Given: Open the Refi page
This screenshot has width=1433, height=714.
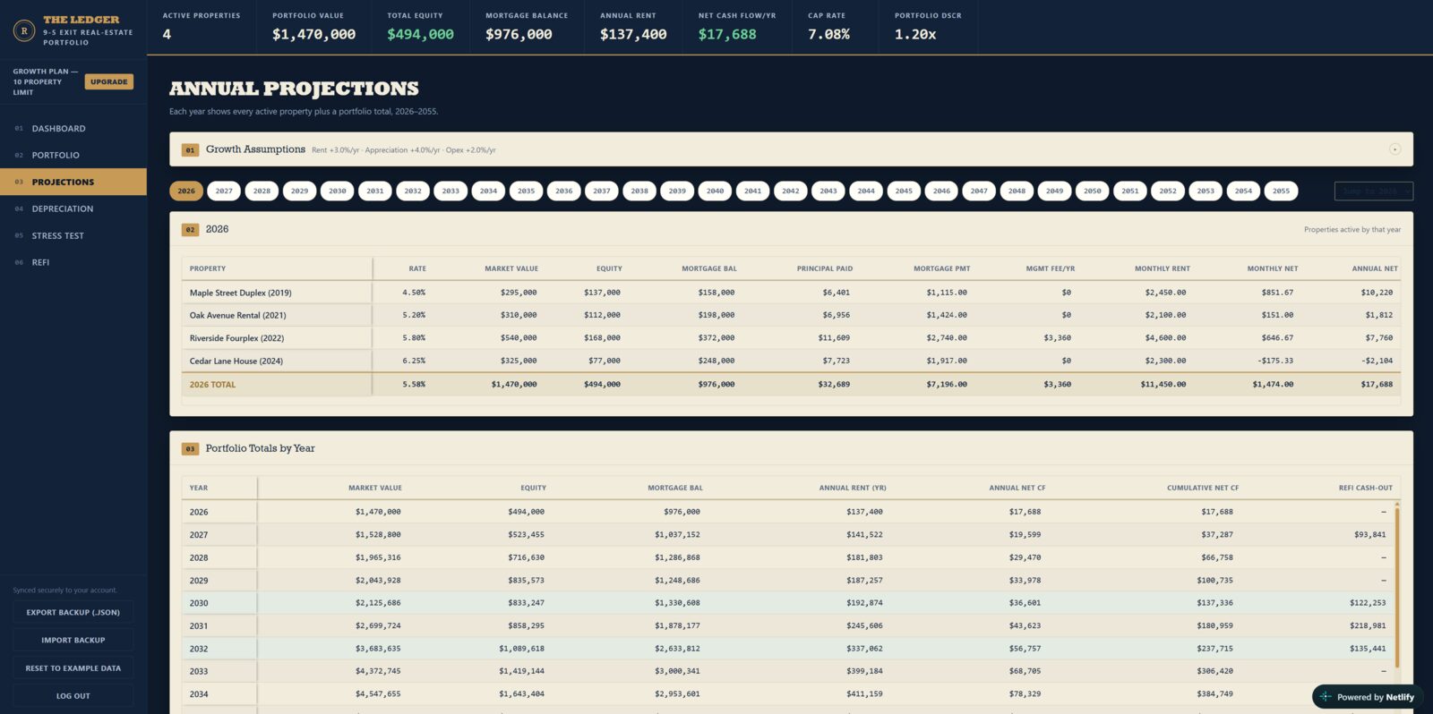Looking at the screenshot, I should point(73,262).
